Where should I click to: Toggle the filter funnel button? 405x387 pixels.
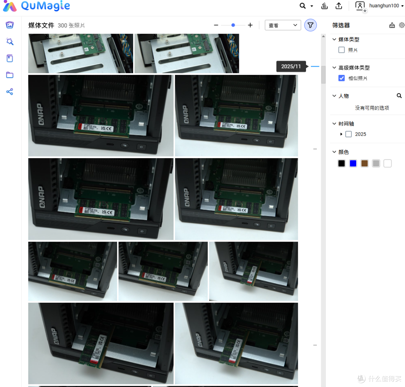310,25
